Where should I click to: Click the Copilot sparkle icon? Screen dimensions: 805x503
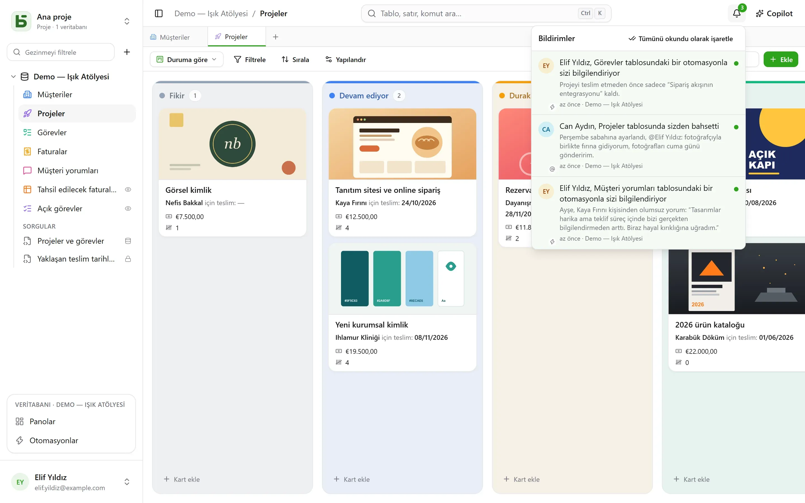point(759,13)
